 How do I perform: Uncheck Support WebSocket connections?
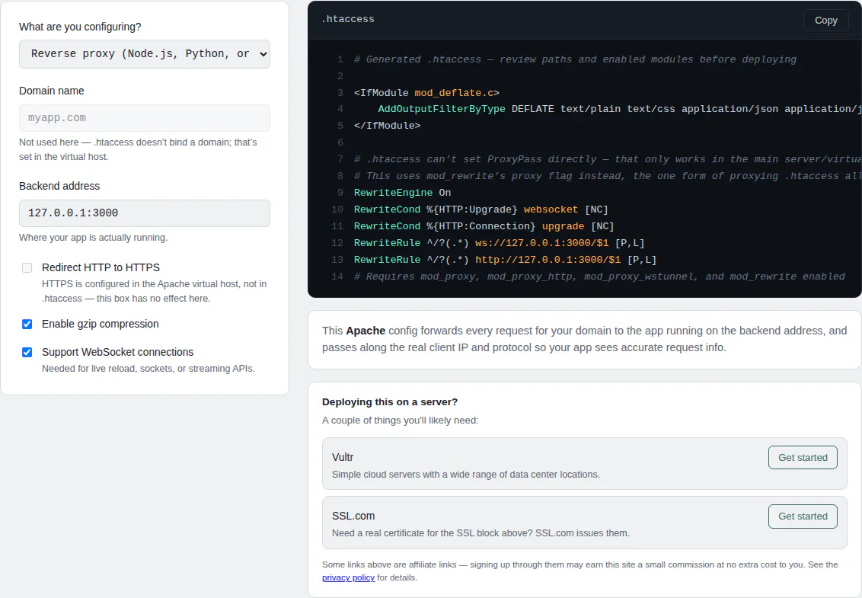[27, 352]
